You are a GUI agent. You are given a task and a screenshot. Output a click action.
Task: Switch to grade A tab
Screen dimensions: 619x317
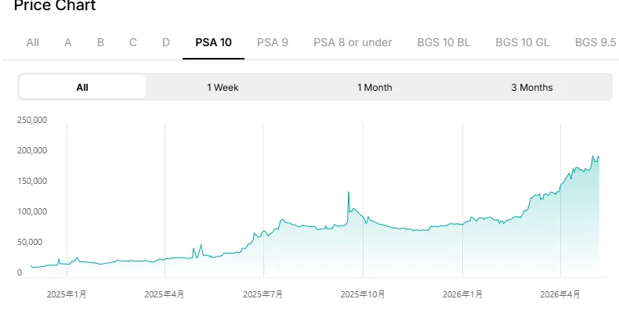pos(68,42)
